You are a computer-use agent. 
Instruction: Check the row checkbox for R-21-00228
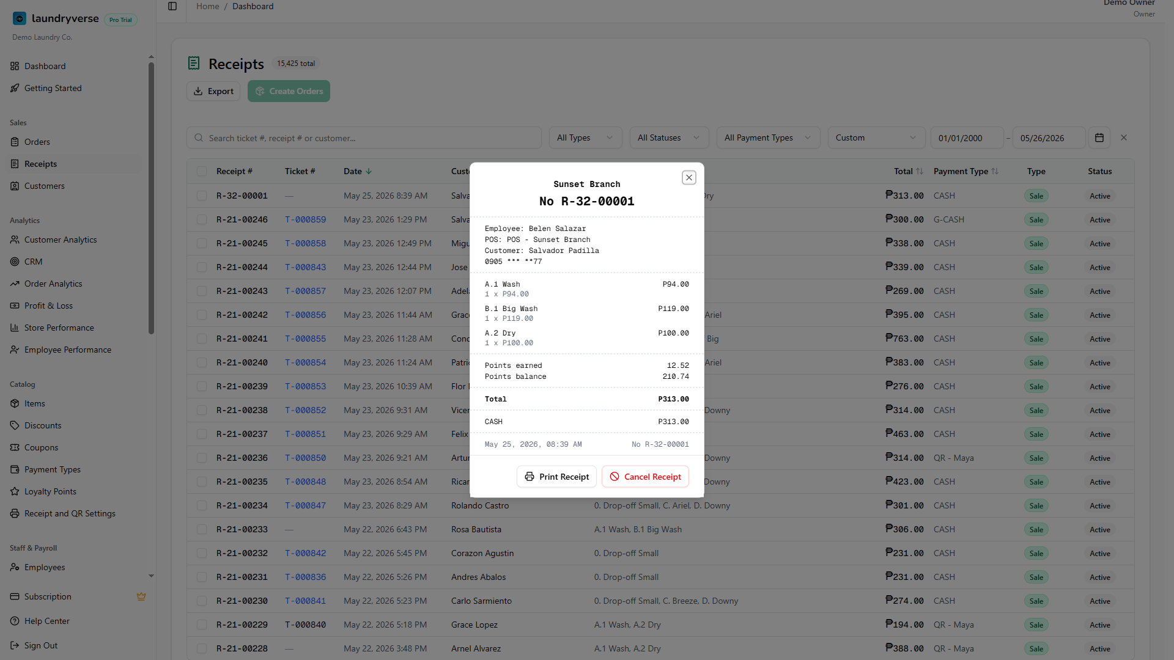click(x=202, y=648)
